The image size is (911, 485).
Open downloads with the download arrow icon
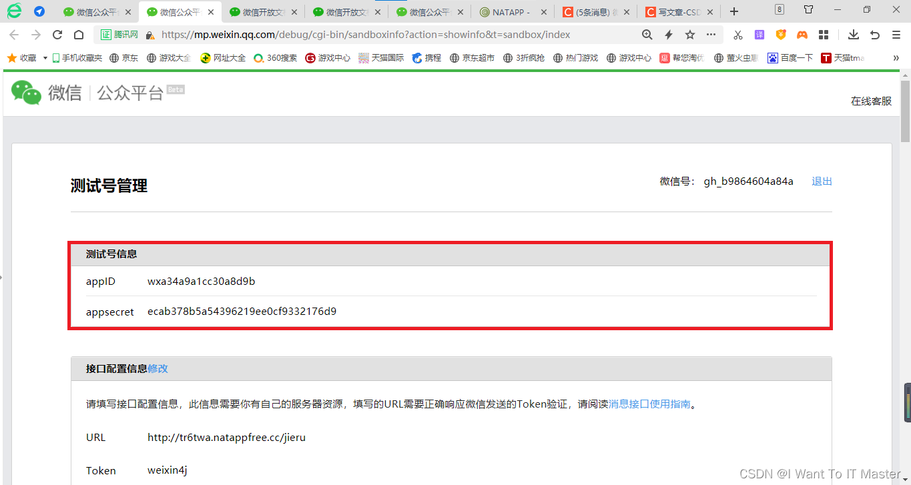tap(854, 35)
